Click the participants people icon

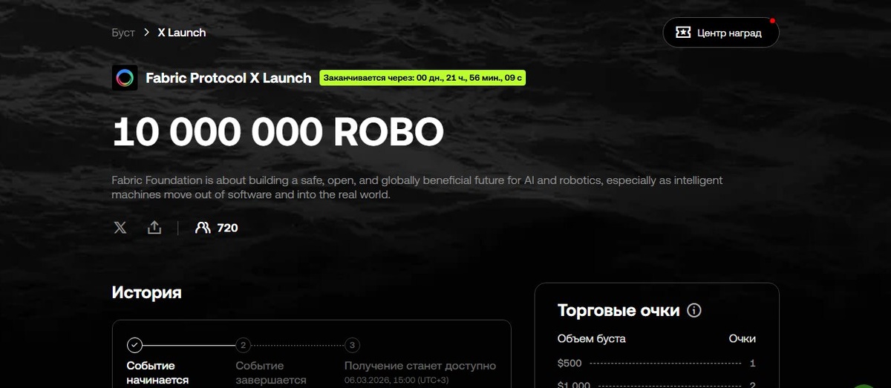pos(203,228)
